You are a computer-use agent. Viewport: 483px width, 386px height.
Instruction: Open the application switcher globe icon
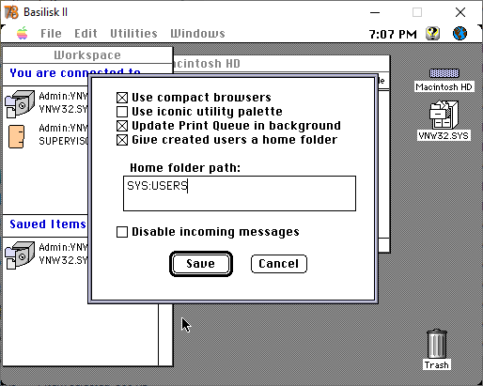tap(460, 33)
